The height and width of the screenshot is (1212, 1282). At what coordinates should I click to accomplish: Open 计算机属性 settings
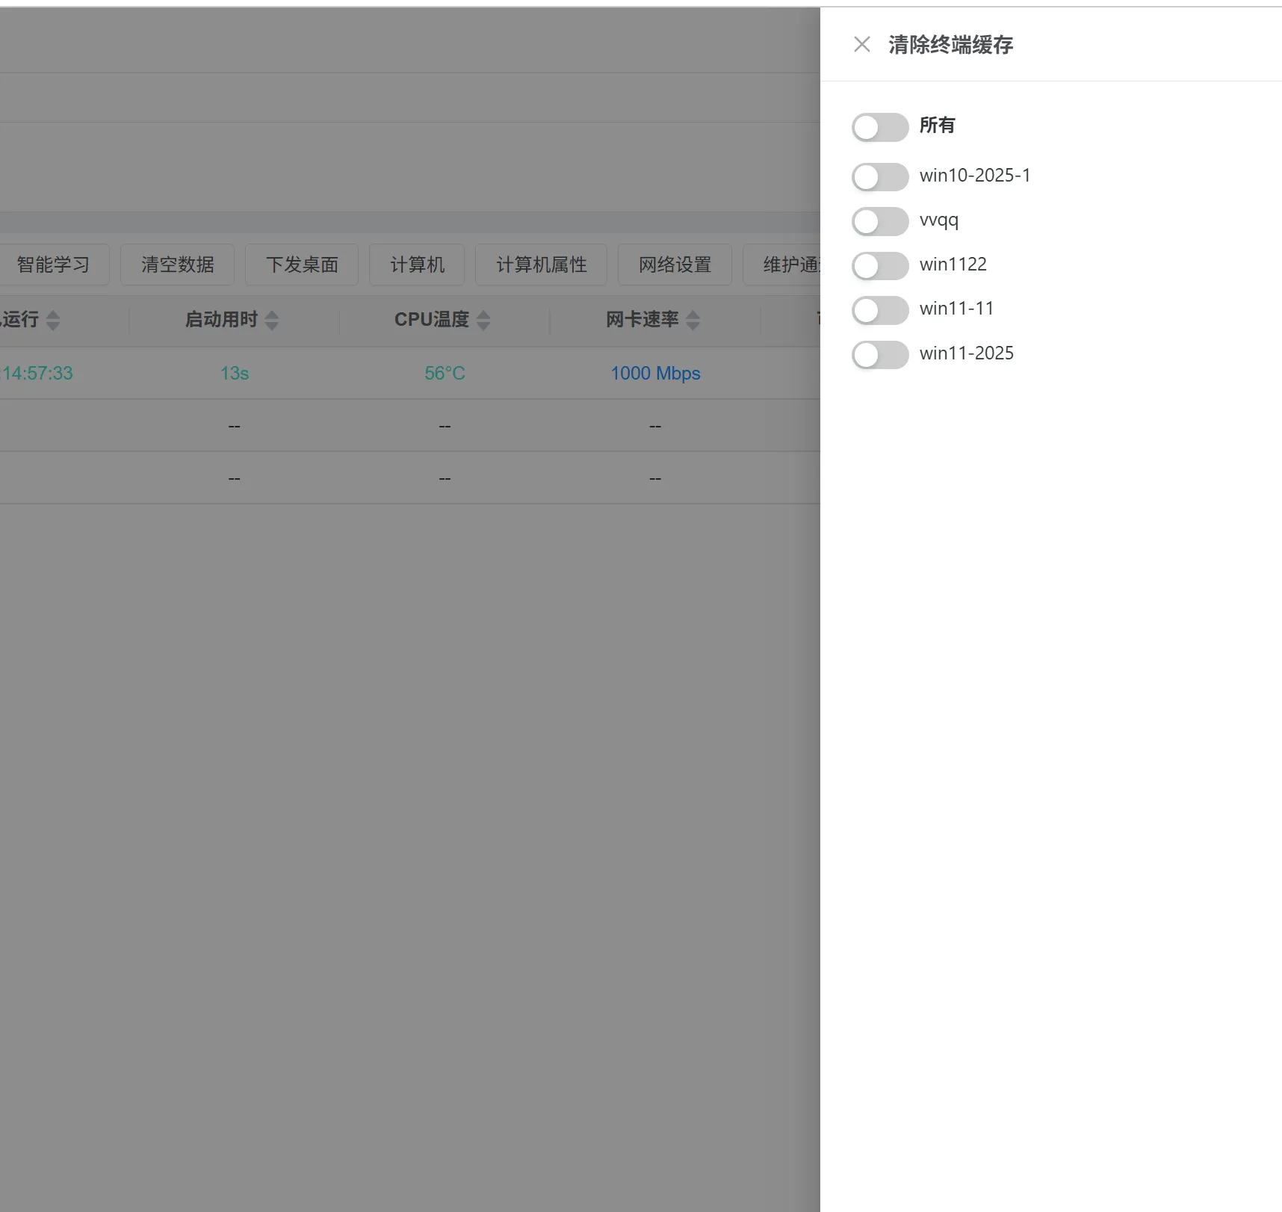coord(541,265)
